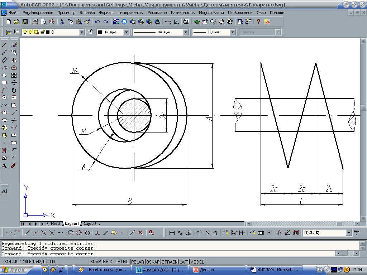Switch to ДИПЛОМ Microsoft Word taskbar button

tap(275, 270)
